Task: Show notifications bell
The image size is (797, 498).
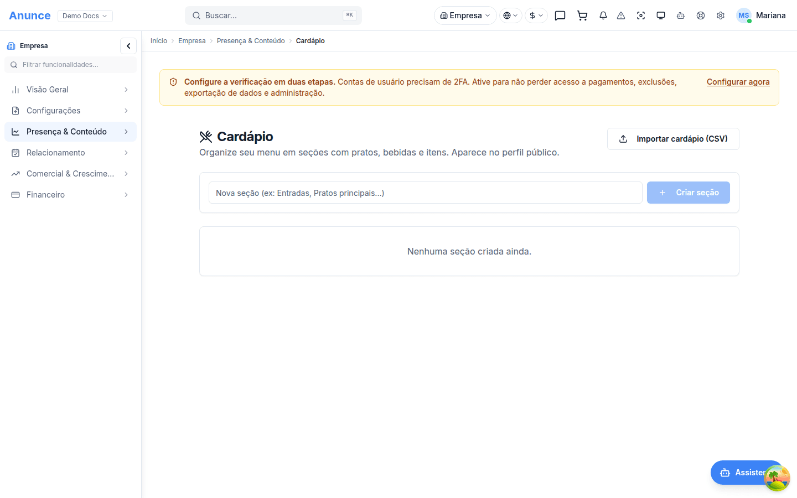Action: 603,15
